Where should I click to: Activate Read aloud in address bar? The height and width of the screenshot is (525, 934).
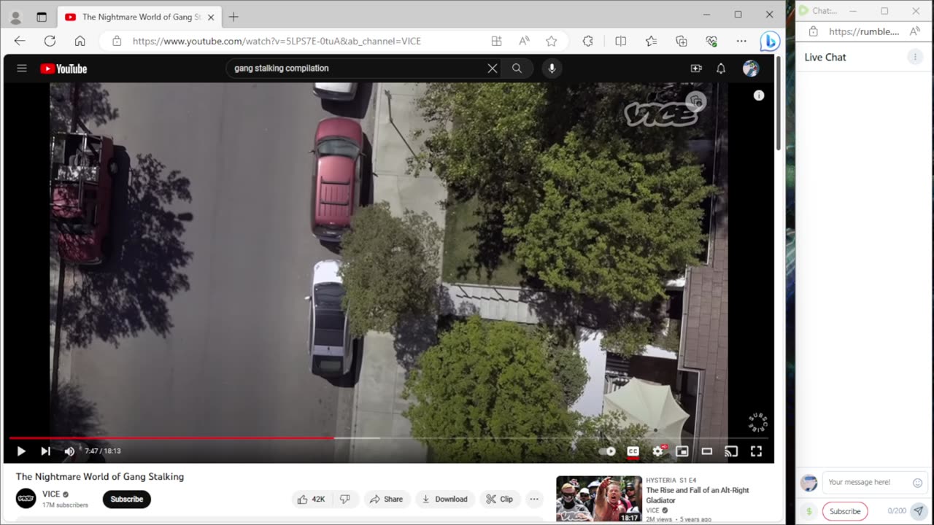click(524, 42)
